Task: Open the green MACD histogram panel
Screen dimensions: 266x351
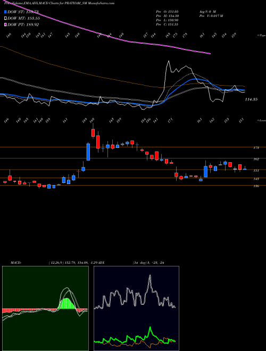Action: click(x=45, y=308)
